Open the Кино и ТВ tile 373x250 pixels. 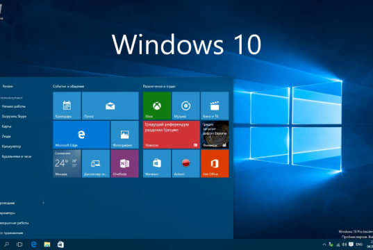coord(215,106)
